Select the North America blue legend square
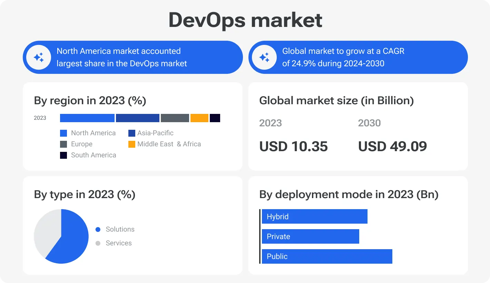Image resolution: width=490 pixels, height=283 pixels. click(63, 133)
